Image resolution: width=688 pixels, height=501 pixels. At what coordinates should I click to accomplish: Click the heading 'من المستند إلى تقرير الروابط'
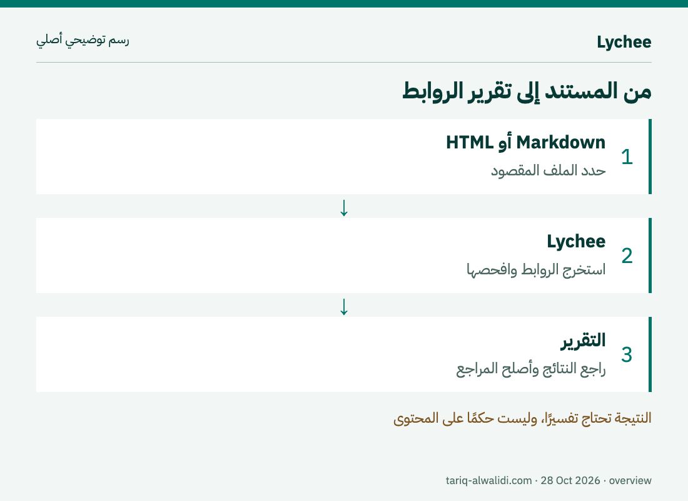[527, 91]
